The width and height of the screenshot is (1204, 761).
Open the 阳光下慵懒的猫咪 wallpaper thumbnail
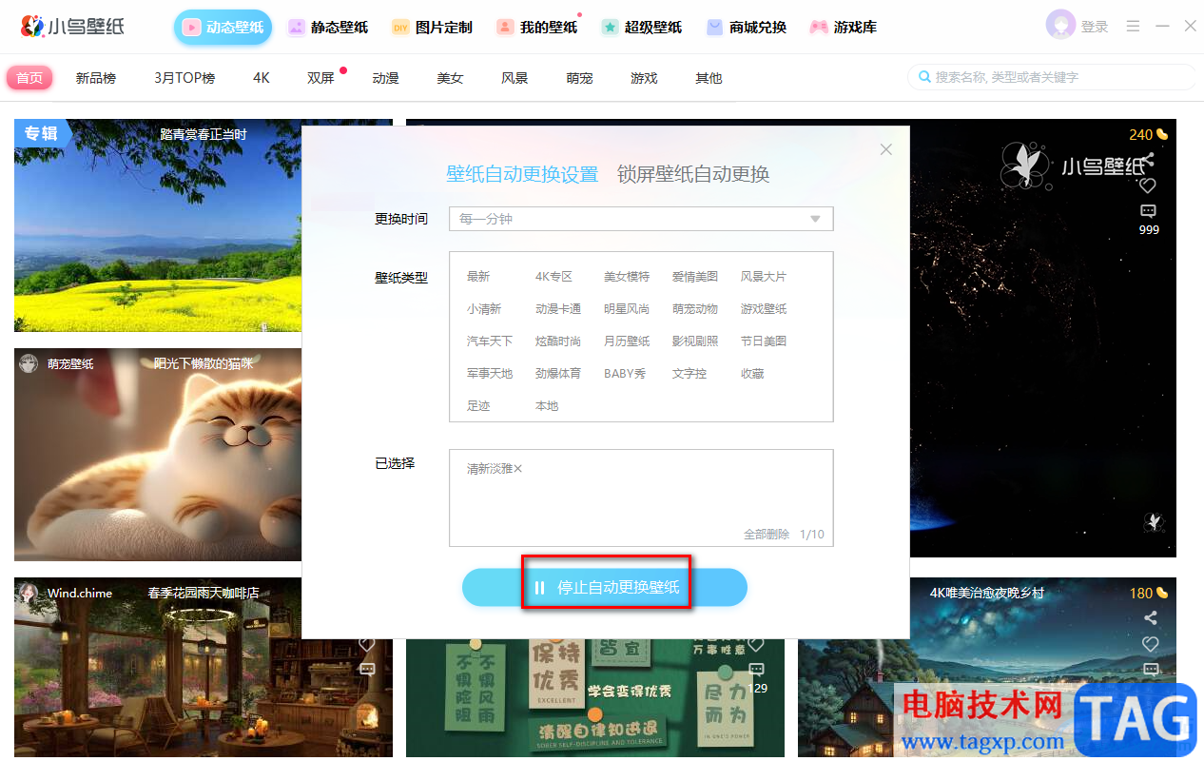pos(158,454)
